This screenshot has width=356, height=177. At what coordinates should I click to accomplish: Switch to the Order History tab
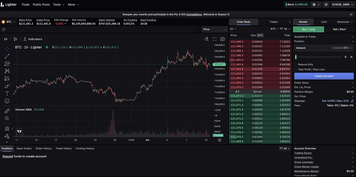(44, 148)
